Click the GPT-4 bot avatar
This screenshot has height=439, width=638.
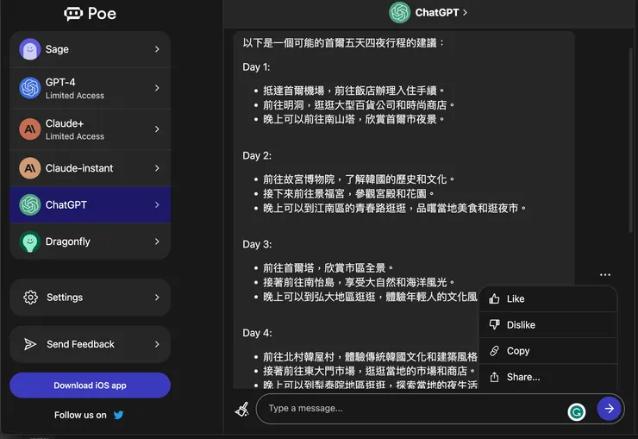click(x=29, y=88)
